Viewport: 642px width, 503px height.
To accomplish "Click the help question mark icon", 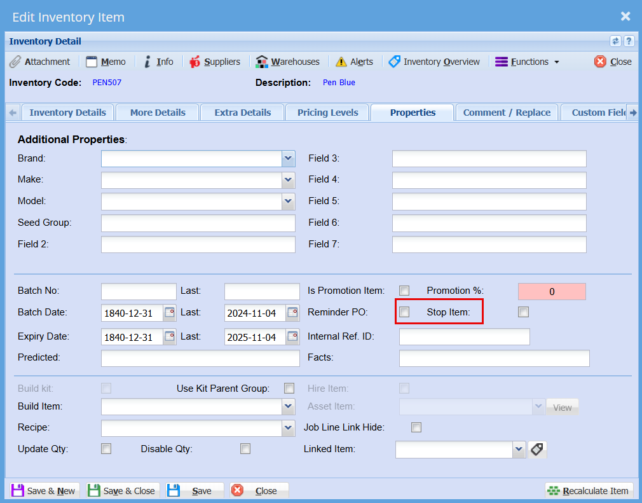I will 629,41.
